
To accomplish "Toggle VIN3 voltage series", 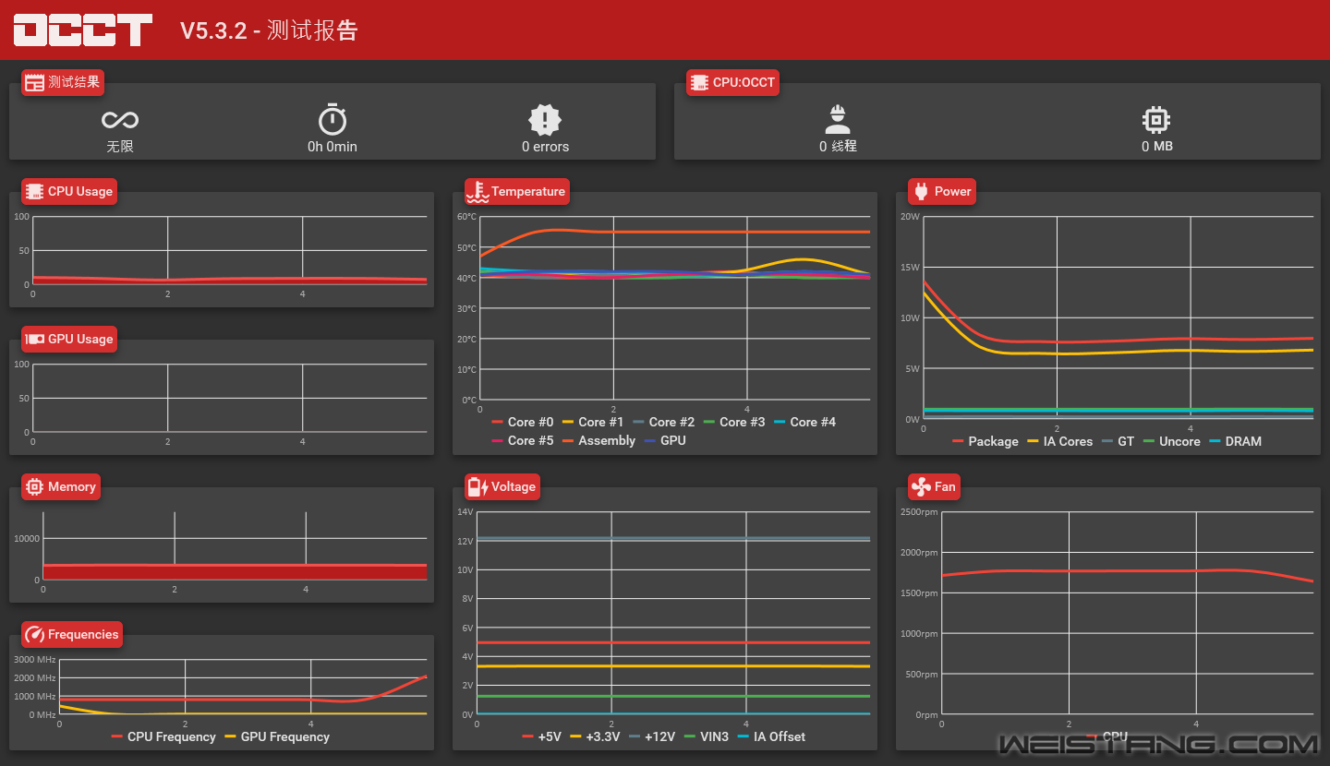I will coord(706,736).
